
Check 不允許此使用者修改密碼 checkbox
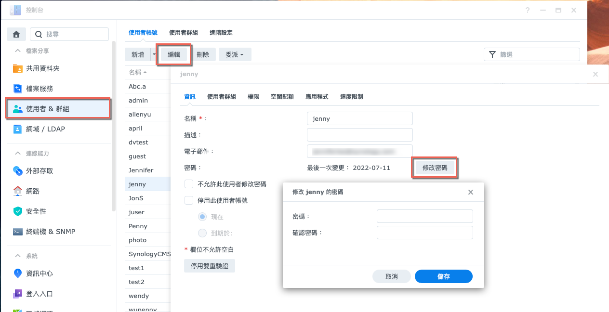pos(189,184)
